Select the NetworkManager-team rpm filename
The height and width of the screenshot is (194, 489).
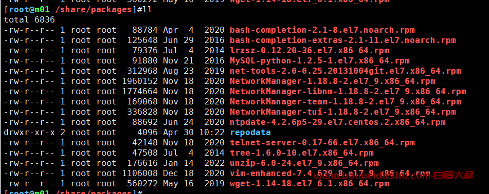345,102
